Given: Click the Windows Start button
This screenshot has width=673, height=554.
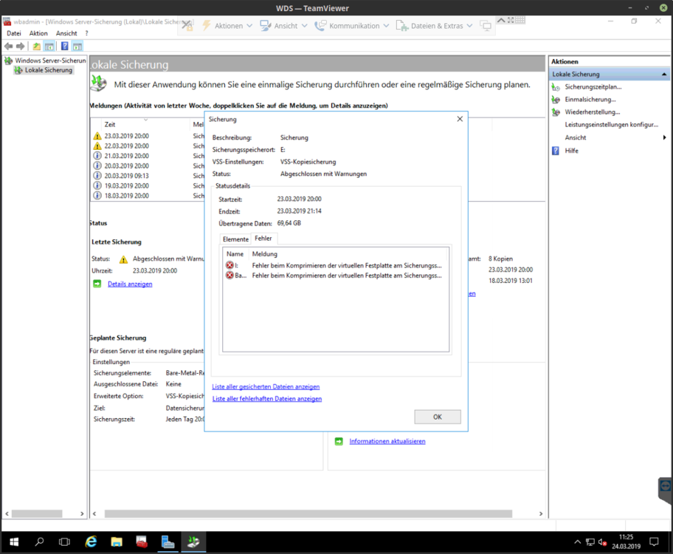Looking at the screenshot, I should [x=13, y=542].
